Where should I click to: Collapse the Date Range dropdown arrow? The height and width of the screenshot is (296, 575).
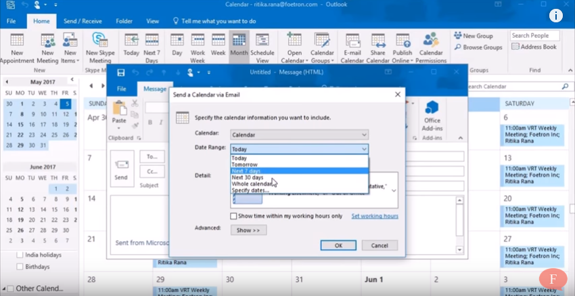[364, 149]
